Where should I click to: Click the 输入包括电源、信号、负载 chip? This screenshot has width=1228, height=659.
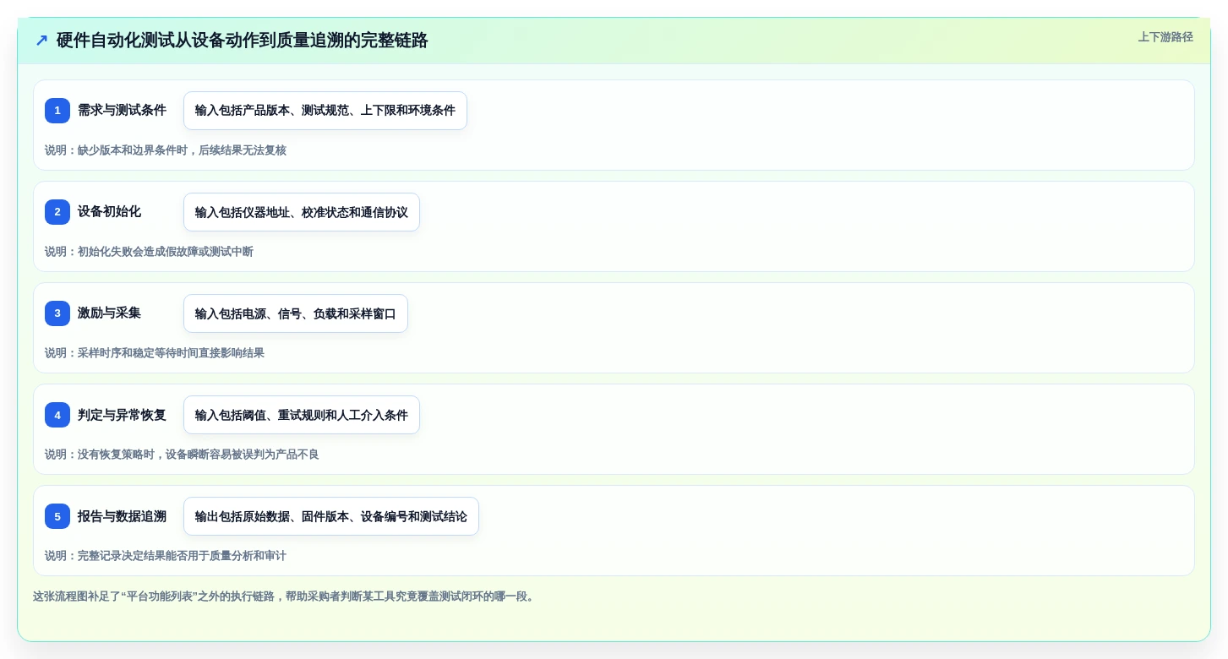(x=296, y=313)
